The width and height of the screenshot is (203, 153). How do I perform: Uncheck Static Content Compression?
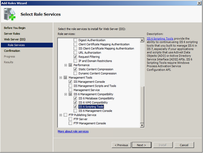(75, 69)
